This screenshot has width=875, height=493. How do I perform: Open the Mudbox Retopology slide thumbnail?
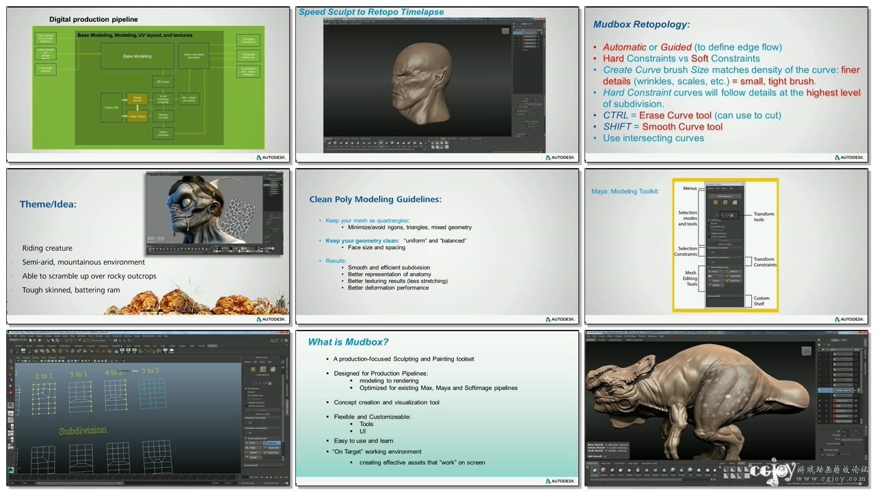click(727, 85)
